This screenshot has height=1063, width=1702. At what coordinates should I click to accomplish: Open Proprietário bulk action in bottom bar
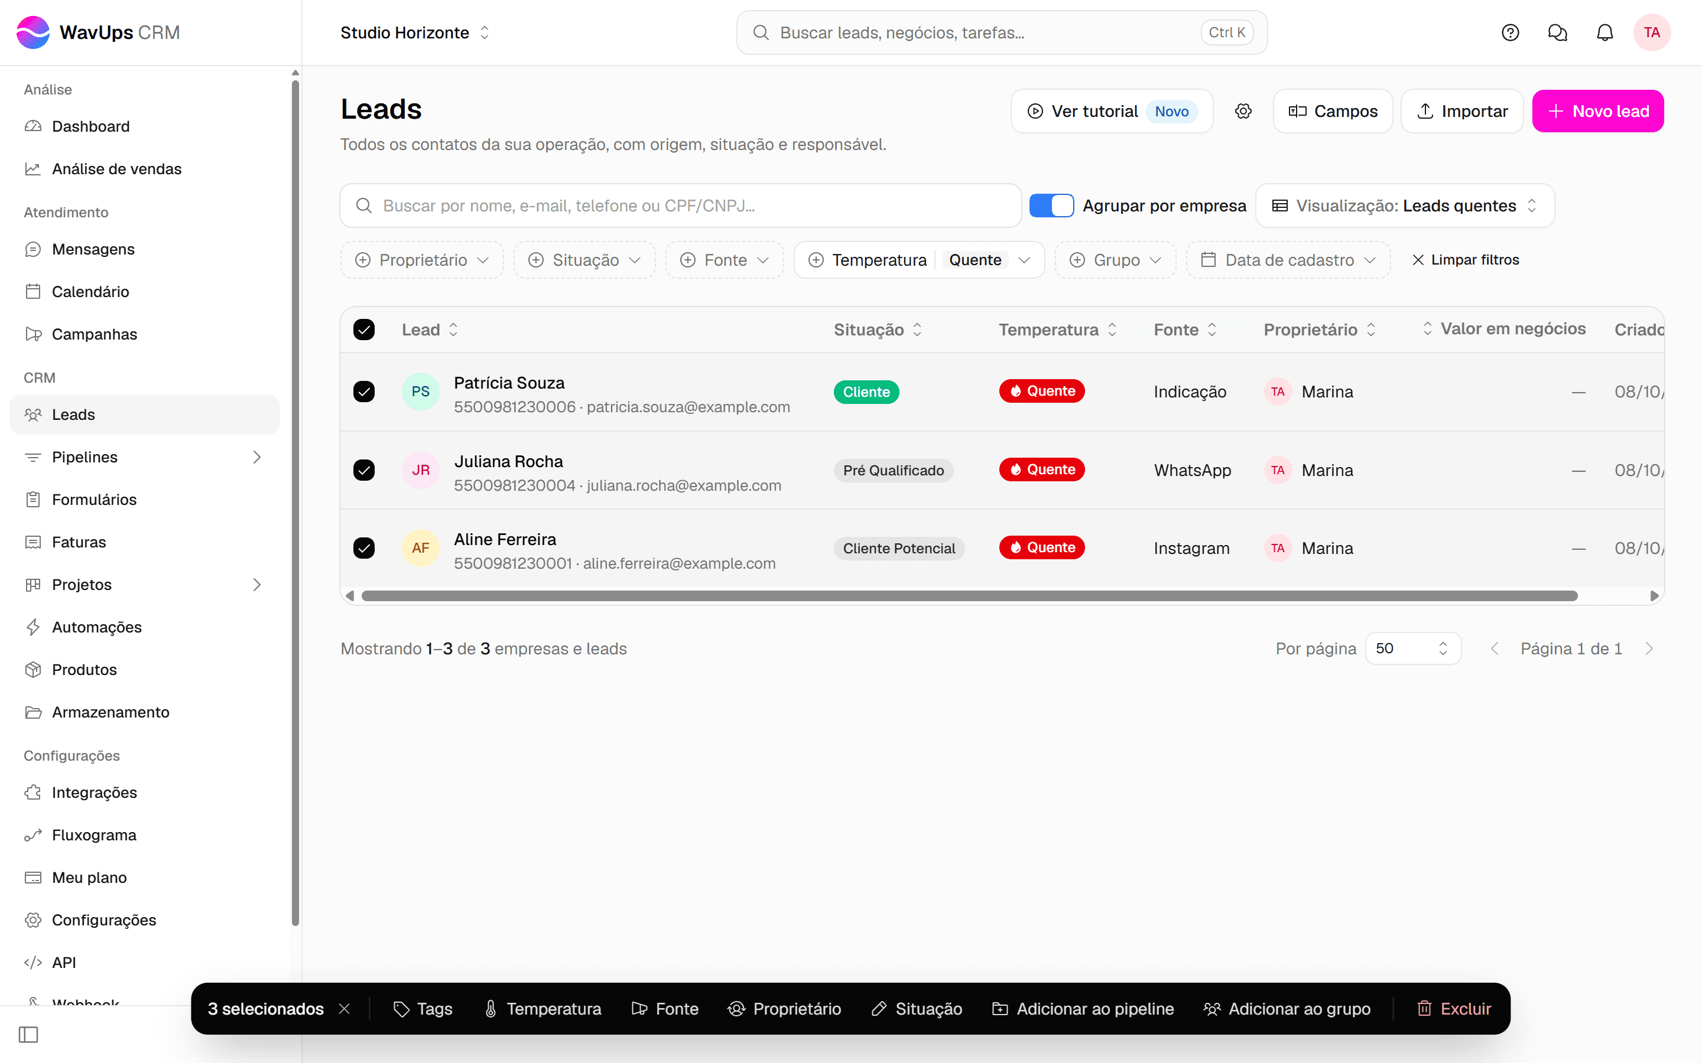[x=784, y=1009]
